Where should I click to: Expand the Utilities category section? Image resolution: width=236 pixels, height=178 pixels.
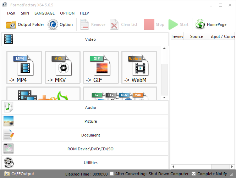(x=85, y=162)
